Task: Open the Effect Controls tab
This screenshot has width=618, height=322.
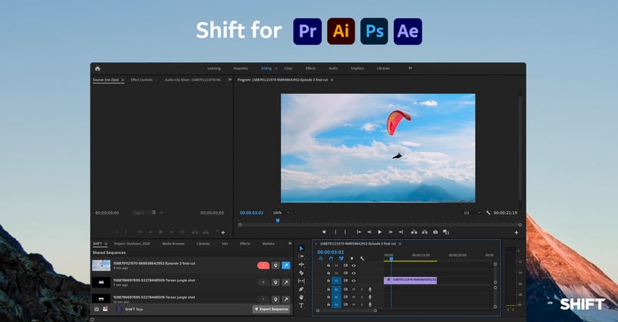Action: click(141, 80)
